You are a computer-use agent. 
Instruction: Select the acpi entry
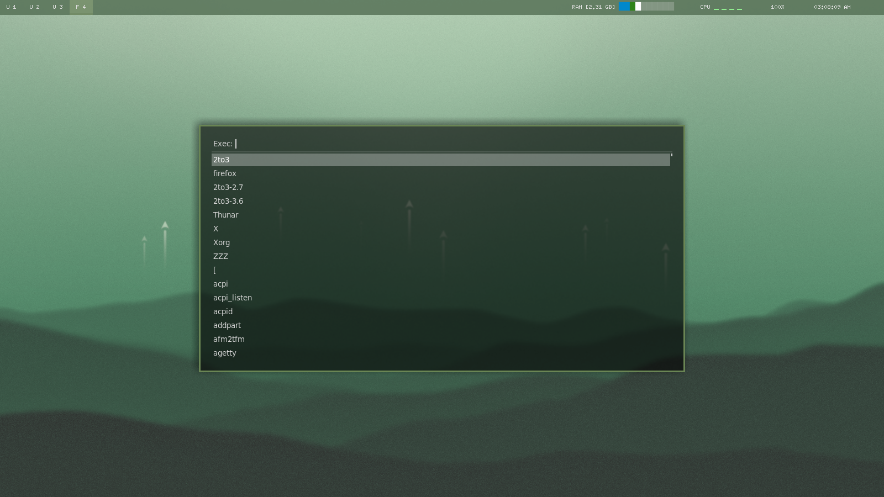(x=441, y=284)
